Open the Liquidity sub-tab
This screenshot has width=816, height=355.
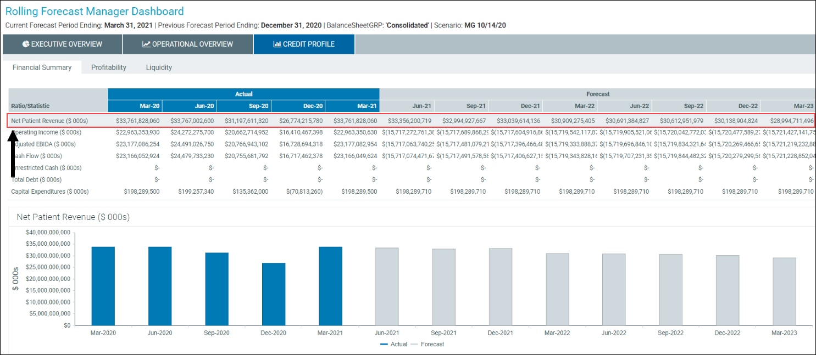pos(159,67)
